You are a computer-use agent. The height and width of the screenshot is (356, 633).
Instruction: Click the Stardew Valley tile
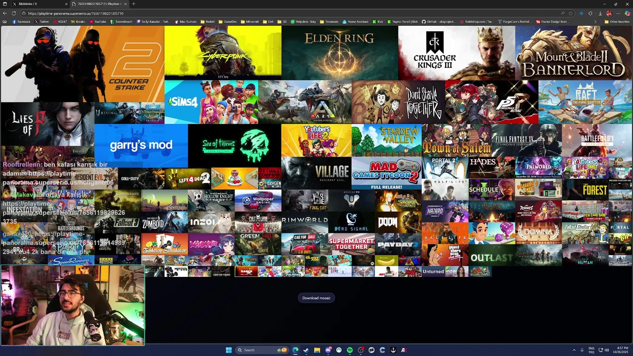[x=387, y=140]
